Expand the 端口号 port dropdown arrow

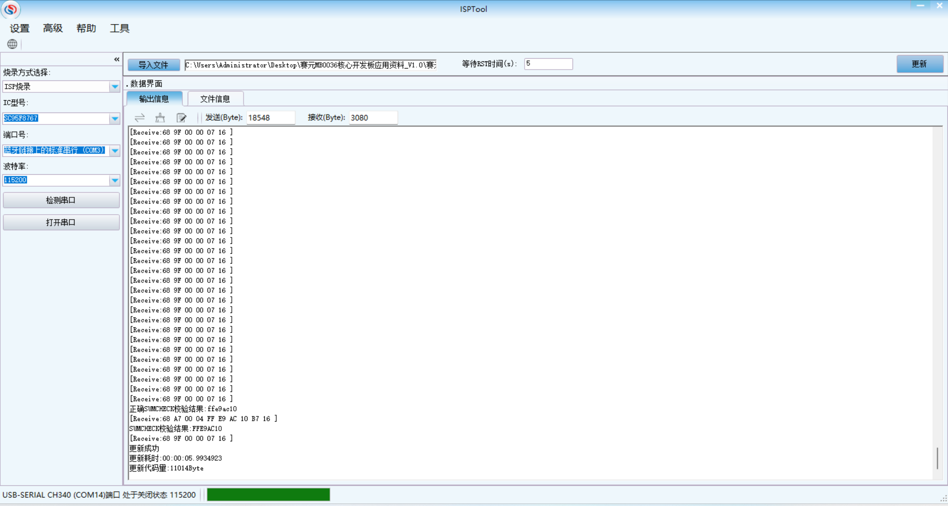click(x=115, y=151)
